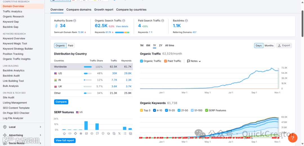The height and width of the screenshot is (146, 304).
Task: Click the Advertising target icon
Action: point(5,135)
